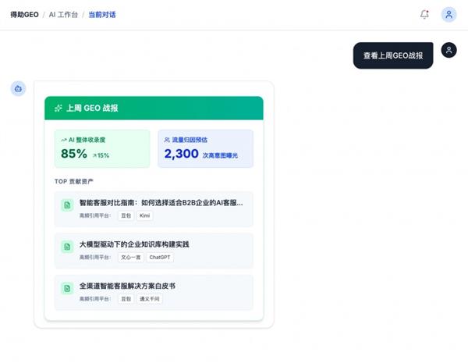
Task: Click the notification bell icon
Action: [x=424, y=14]
